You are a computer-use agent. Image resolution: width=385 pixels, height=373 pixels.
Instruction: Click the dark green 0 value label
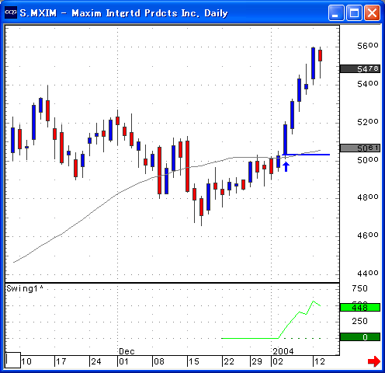pyautogui.click(x=360, y=337)
